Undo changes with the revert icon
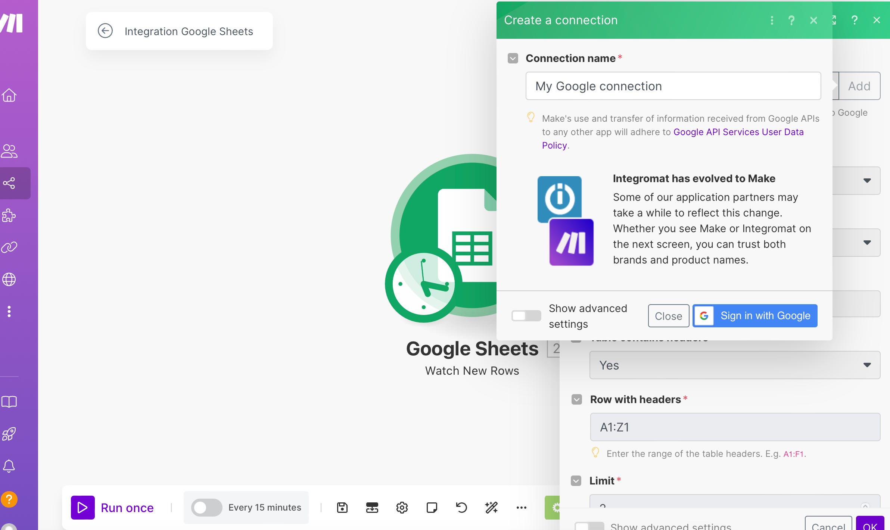The width and height of the screenshot is (890, 530). (461, 507)
